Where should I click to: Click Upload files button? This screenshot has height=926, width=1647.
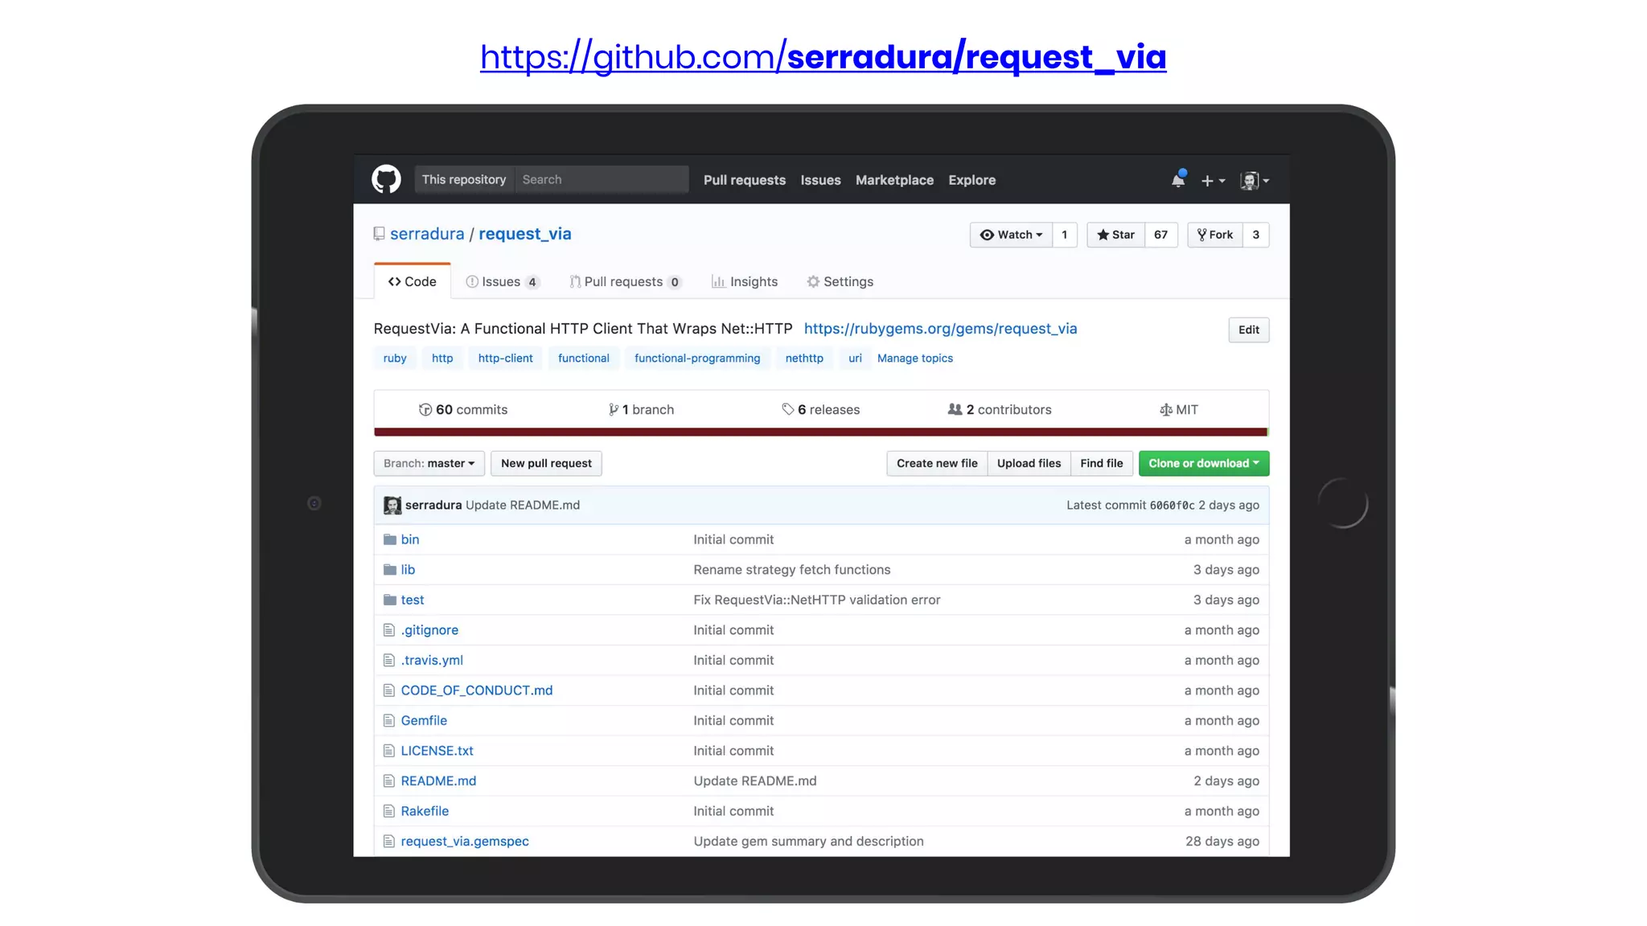1029,463
